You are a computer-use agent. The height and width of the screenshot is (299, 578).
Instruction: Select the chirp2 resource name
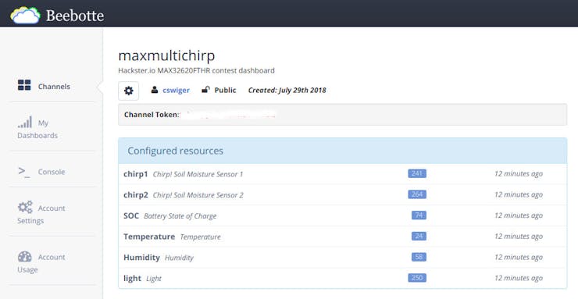tap(136, 195)
